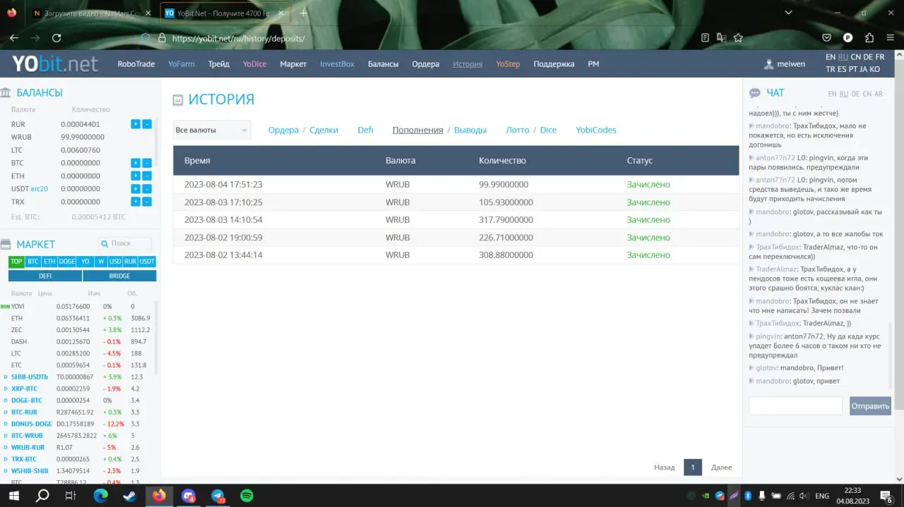Viewport: 904px width, 507px height.
Task: Open the Поддержка support page
Action: click(x=554, y=64)
